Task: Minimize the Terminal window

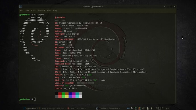Action: tap(168, 7)
